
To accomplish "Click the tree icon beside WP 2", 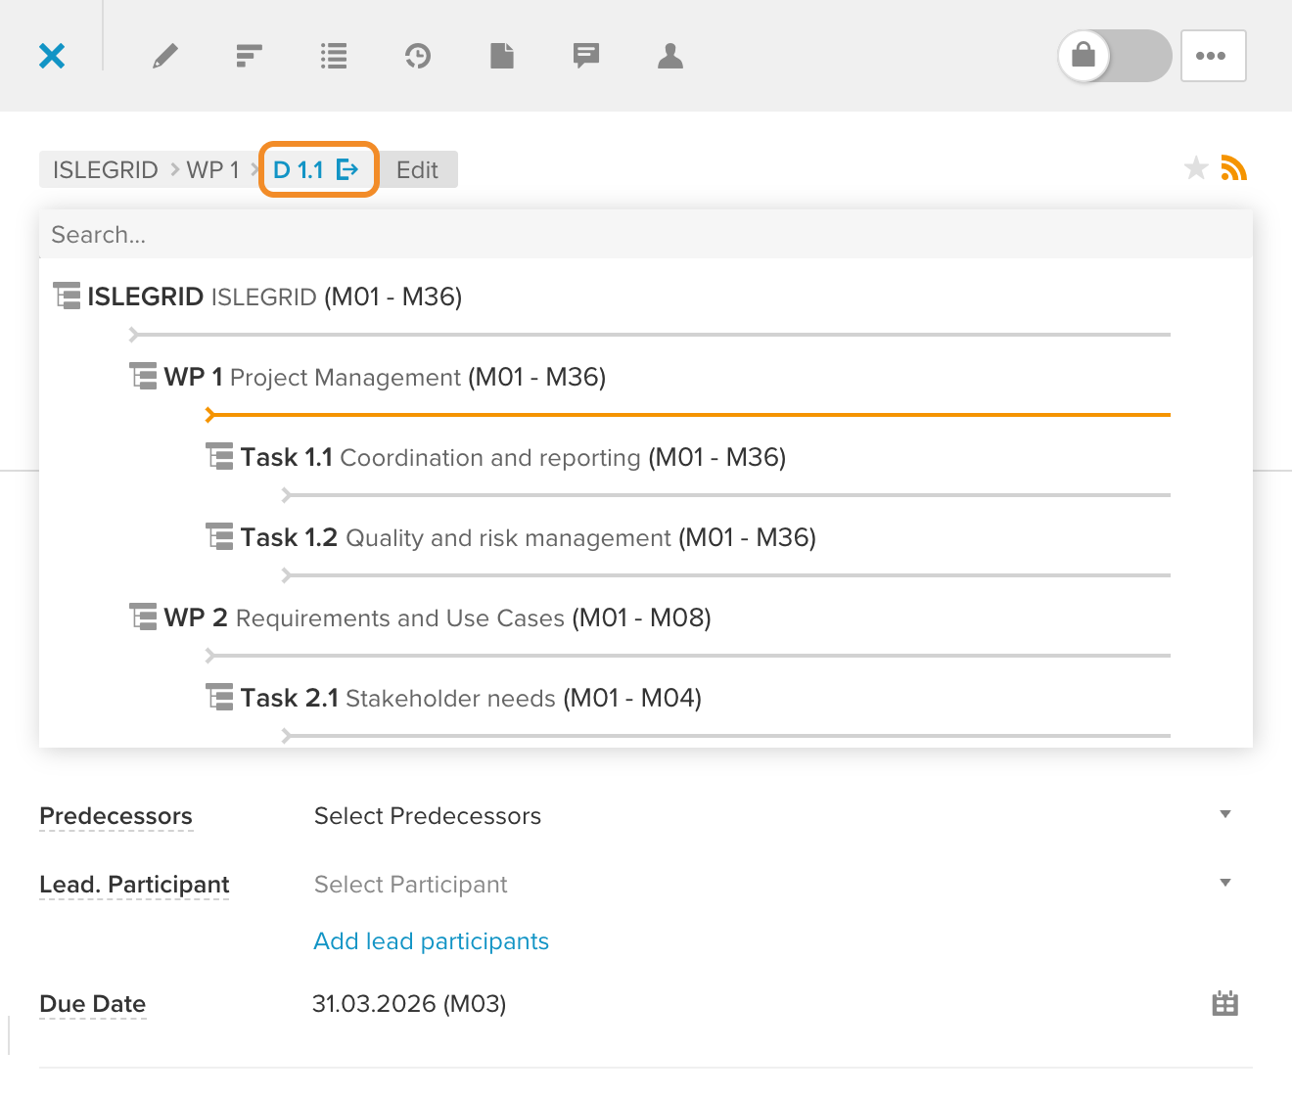I will pos(143,617).
